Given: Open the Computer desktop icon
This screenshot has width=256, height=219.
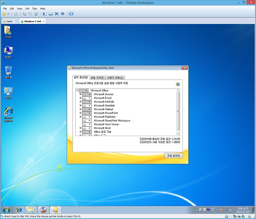Looking at the screenshot, I should click(x=8, y=52).
